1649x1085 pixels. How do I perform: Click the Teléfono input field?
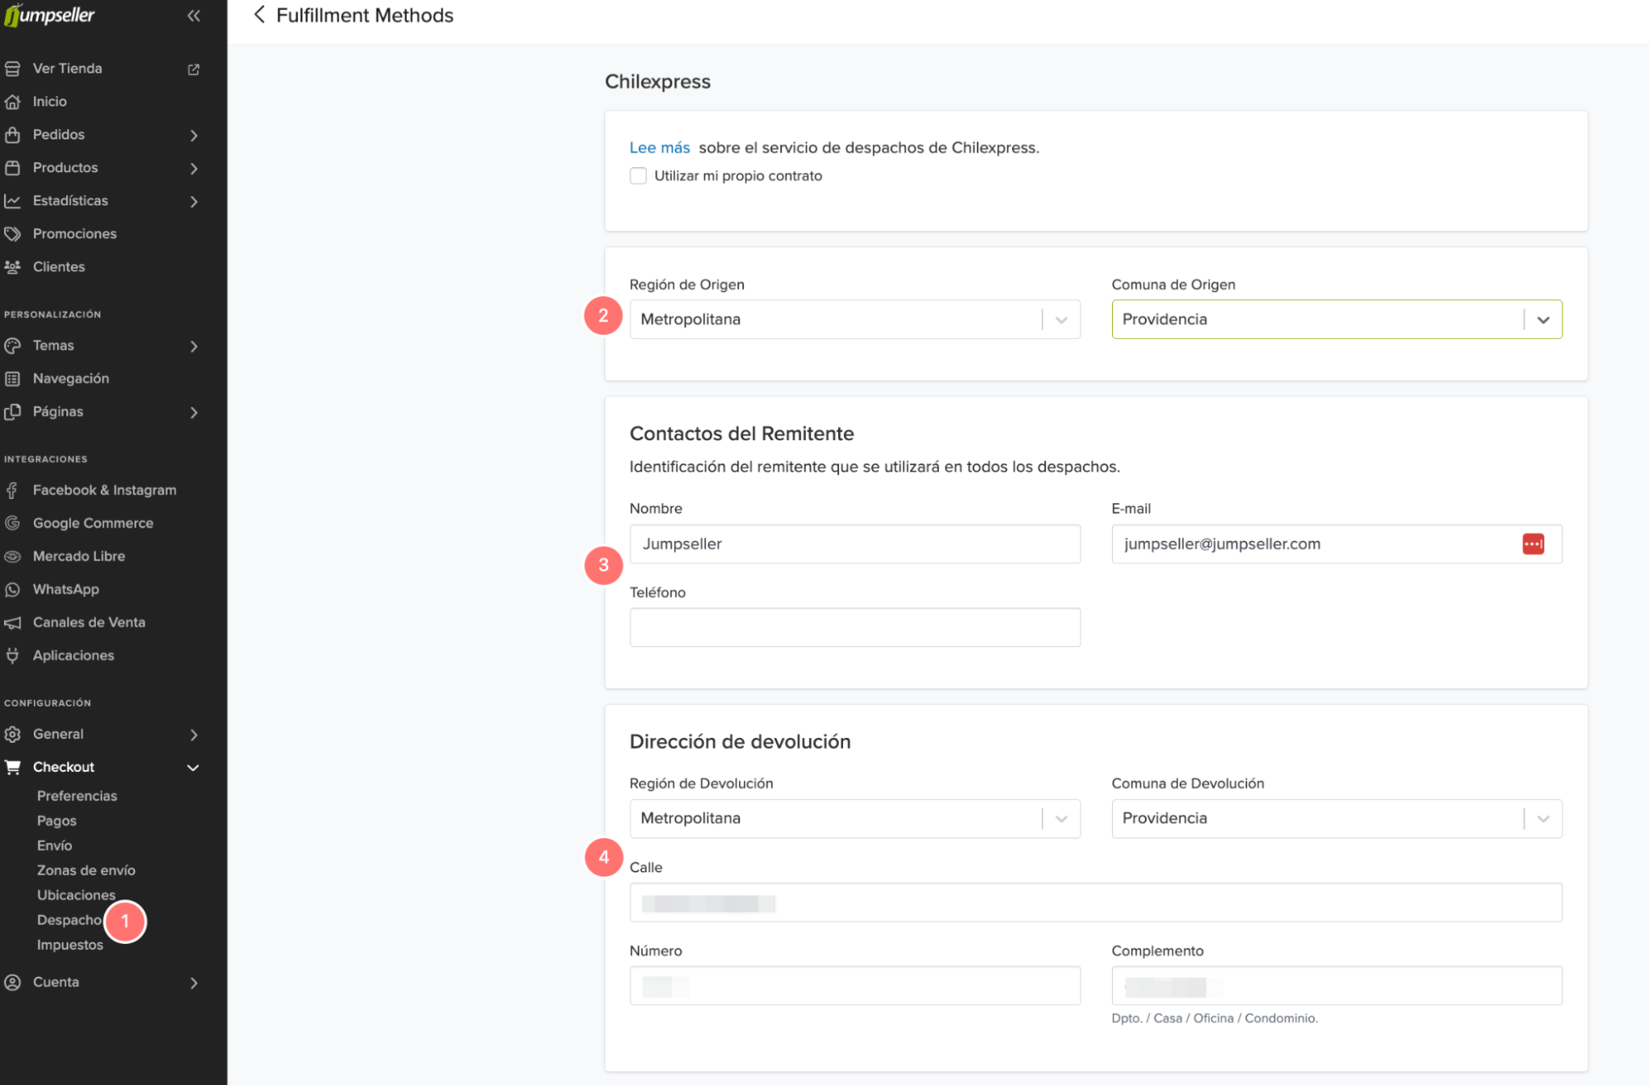855,627
